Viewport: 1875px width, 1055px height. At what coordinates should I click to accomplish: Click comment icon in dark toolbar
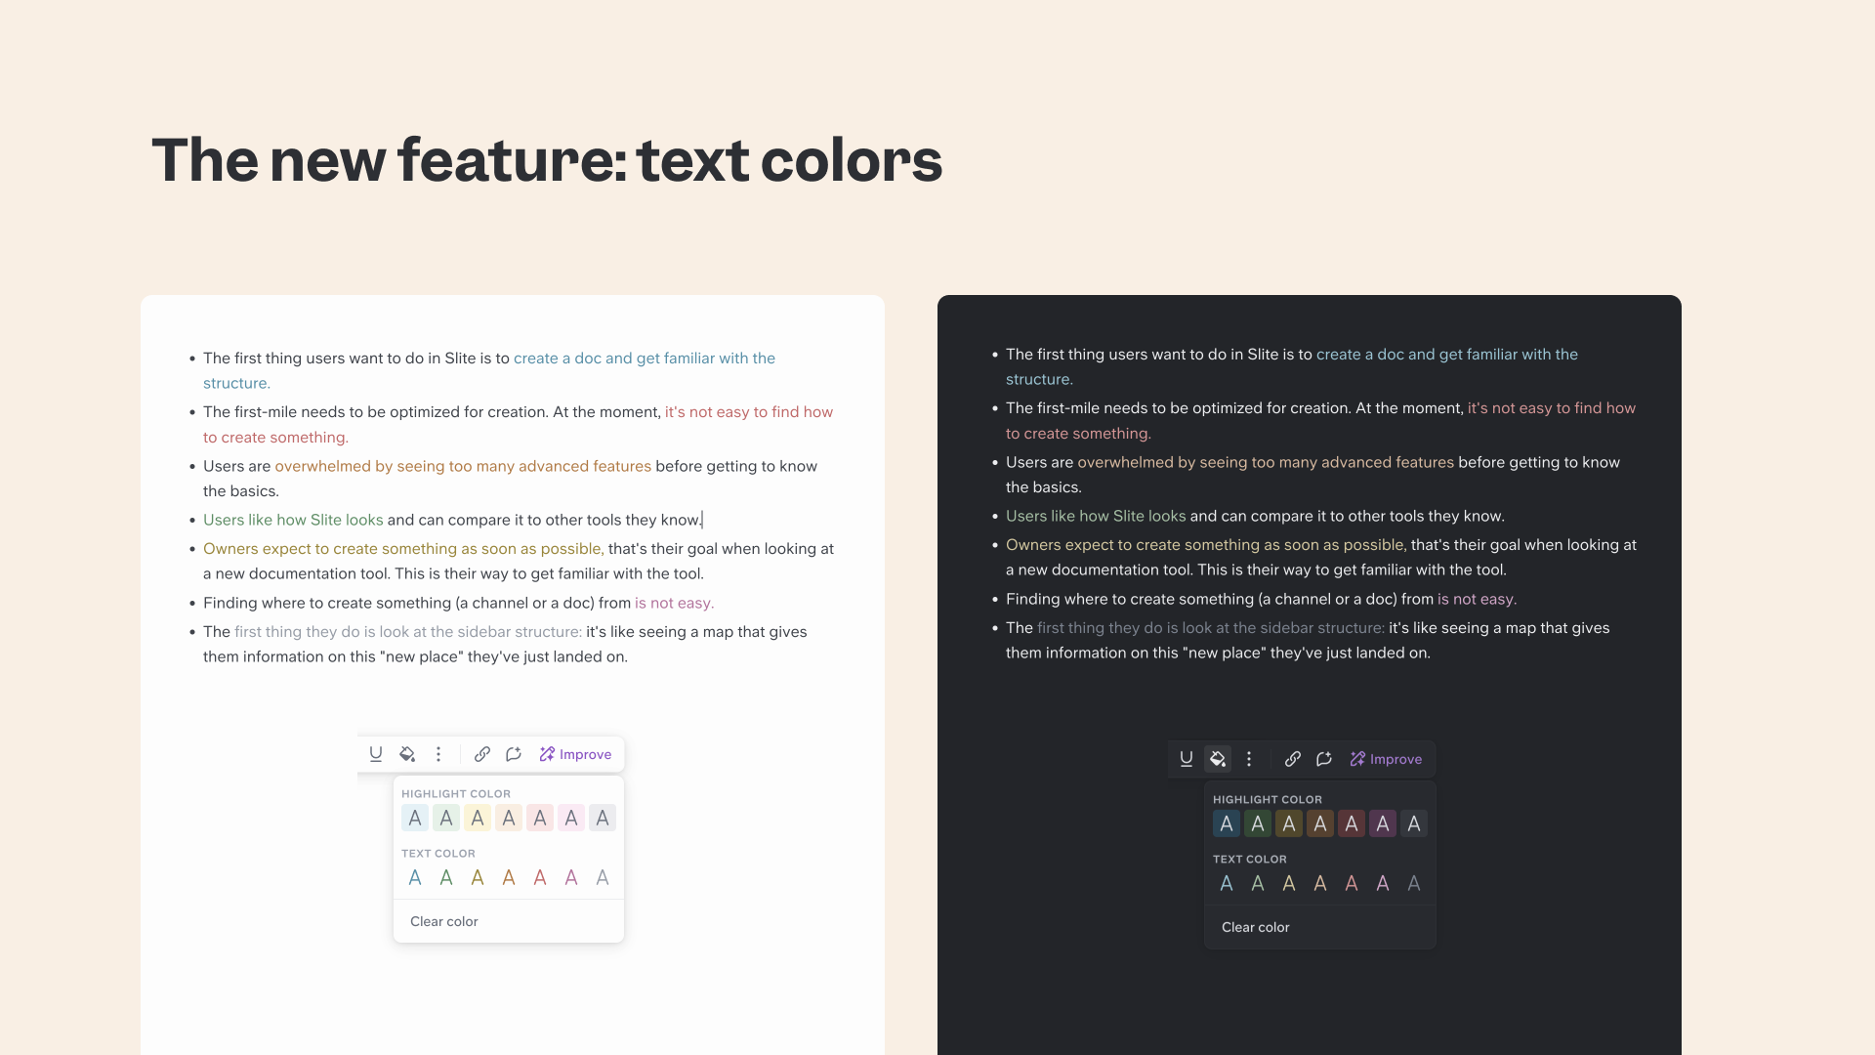(1324, 759)
